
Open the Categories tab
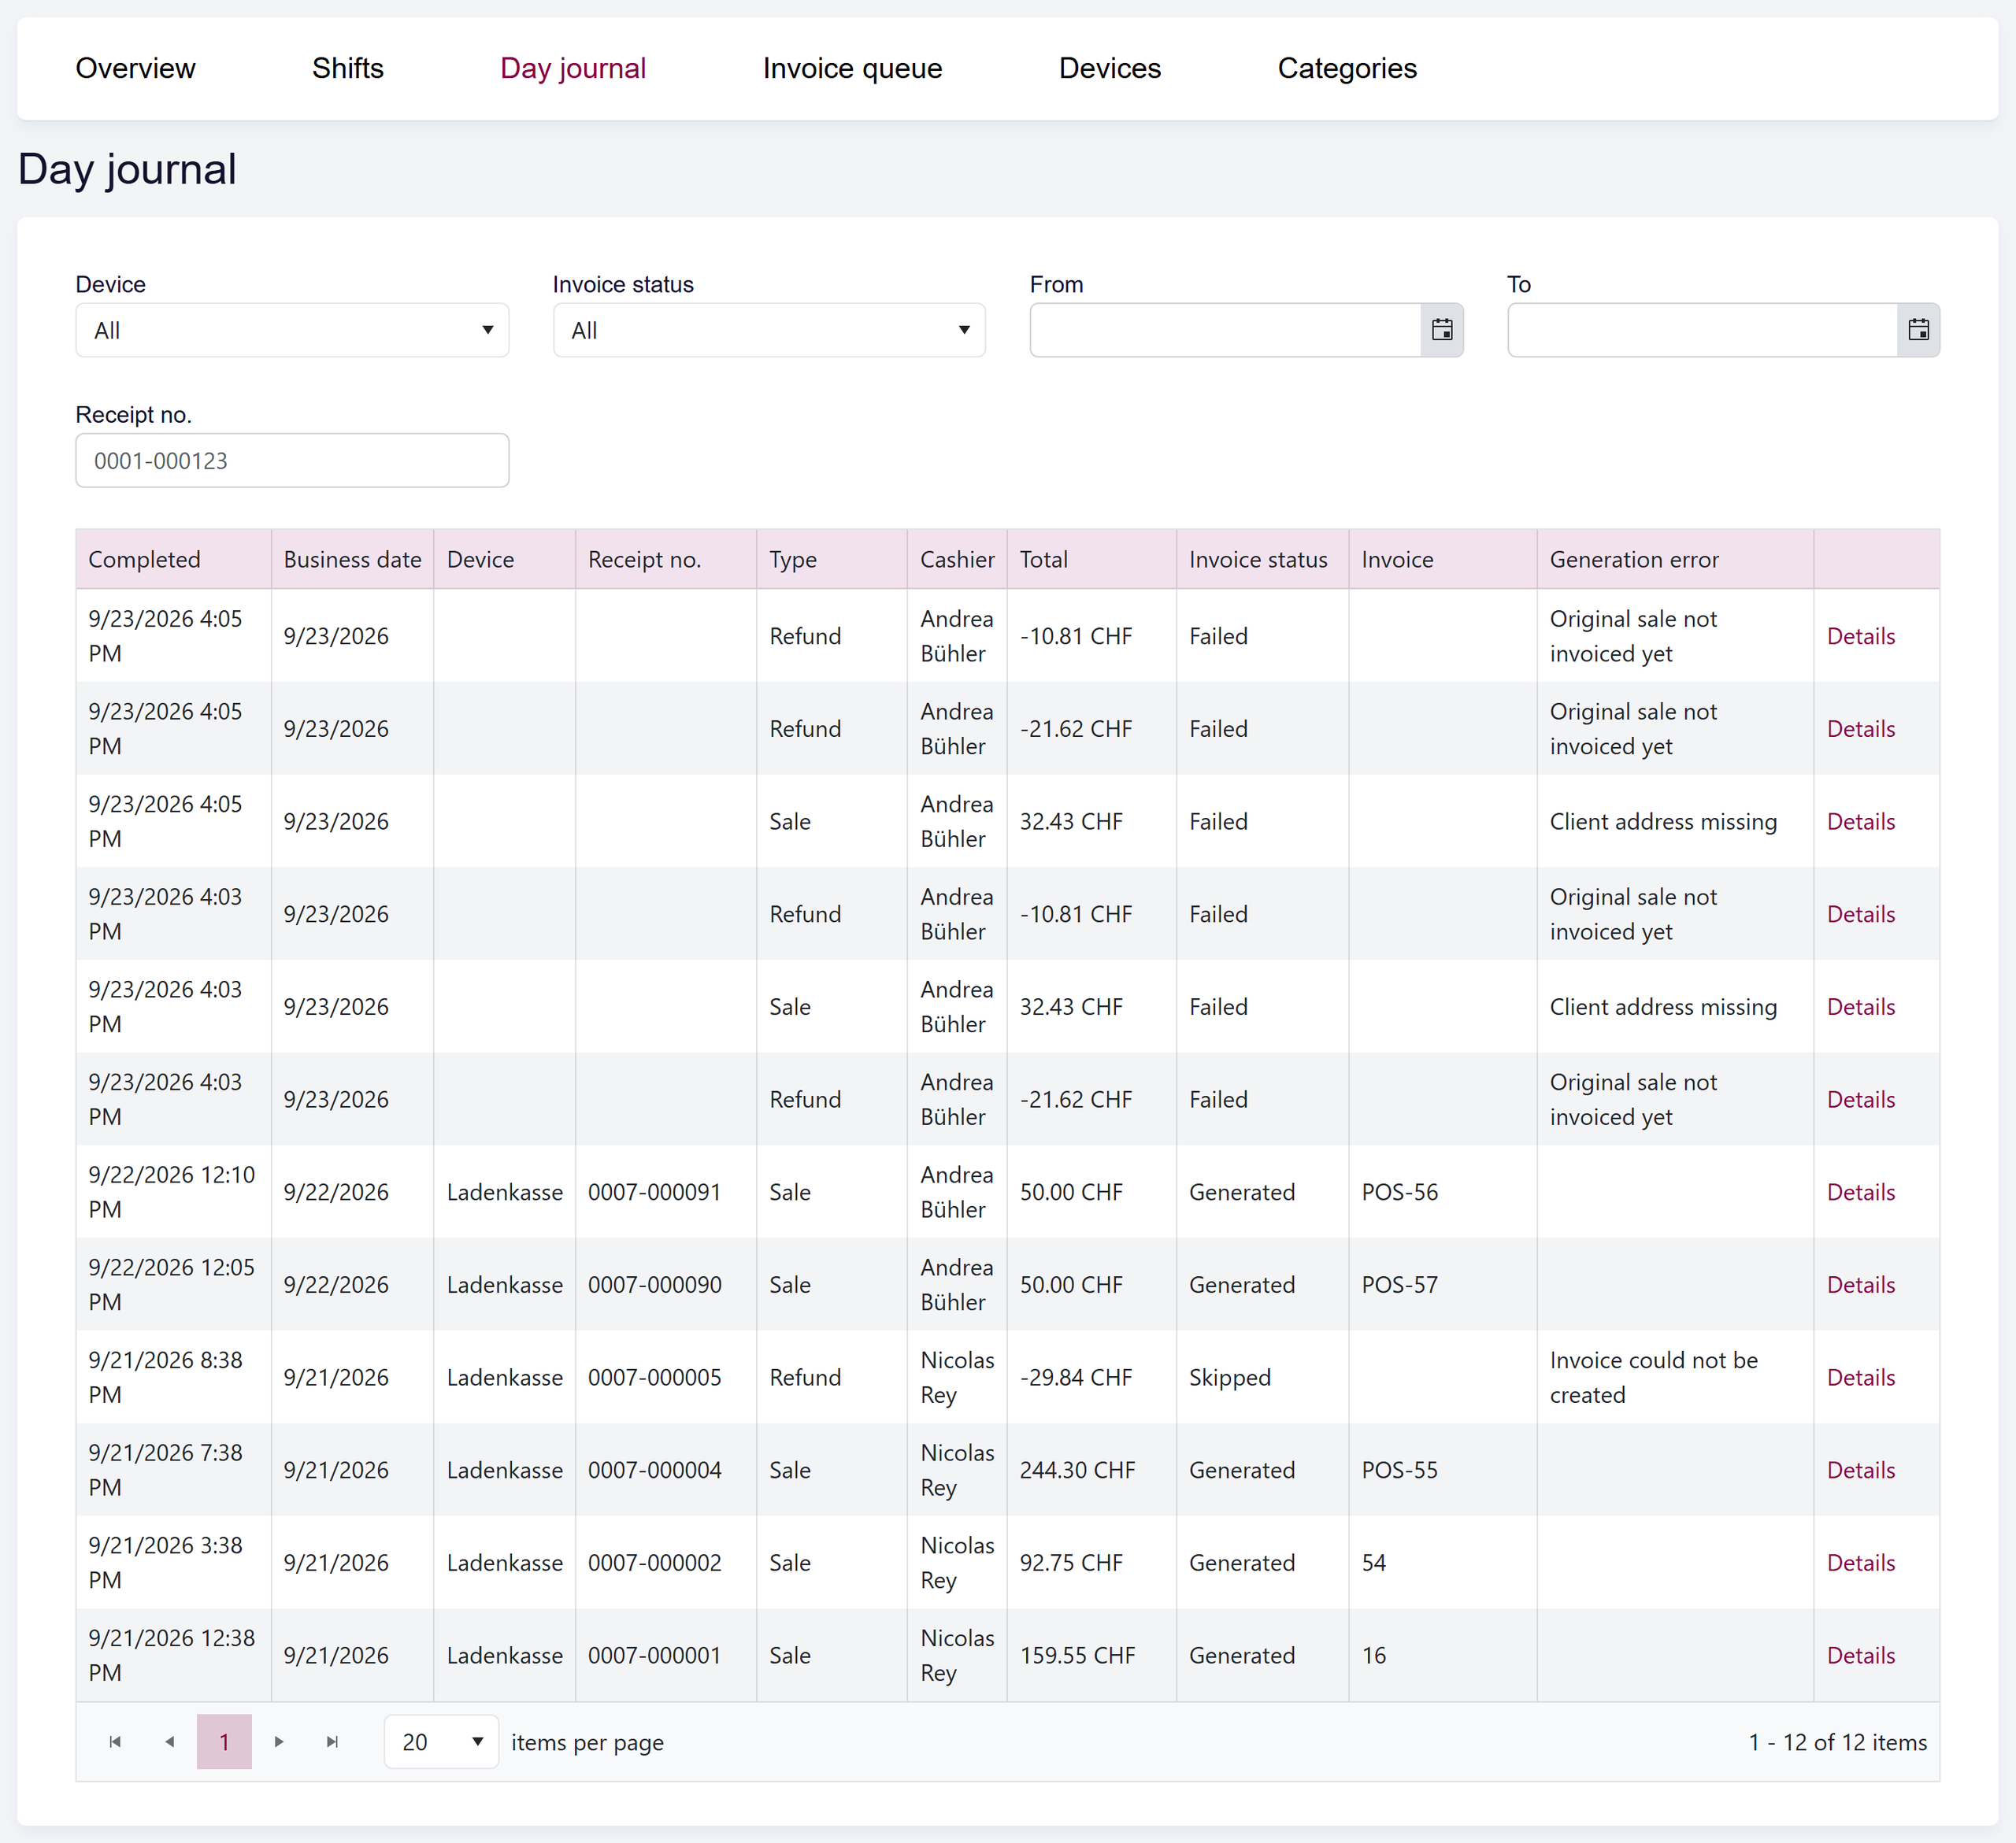coord(1347,68)
